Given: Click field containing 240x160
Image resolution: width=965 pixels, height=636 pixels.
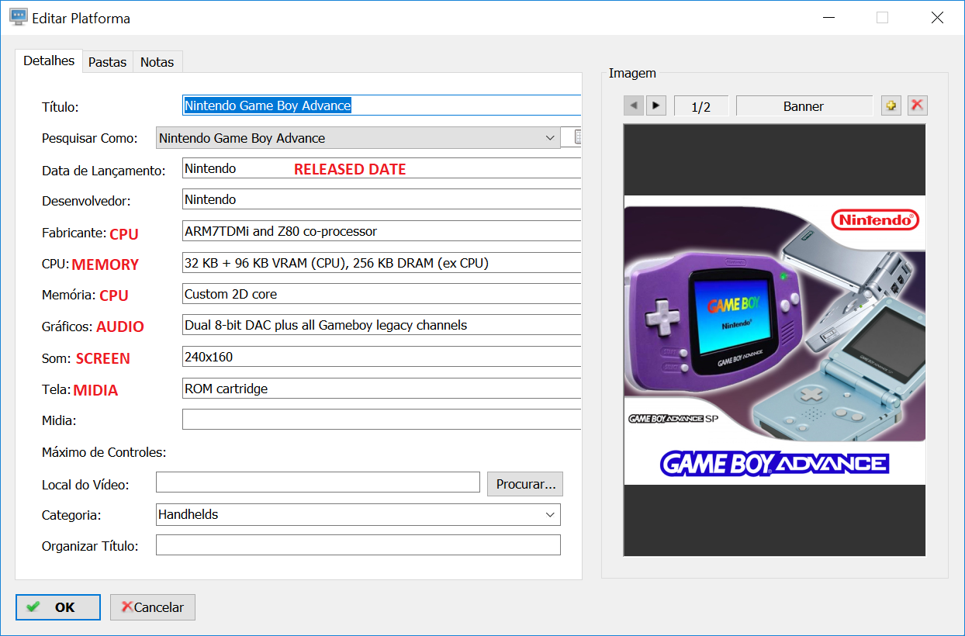Looking at the screenshot, I should pyautogui.click(x=382, y=357).
